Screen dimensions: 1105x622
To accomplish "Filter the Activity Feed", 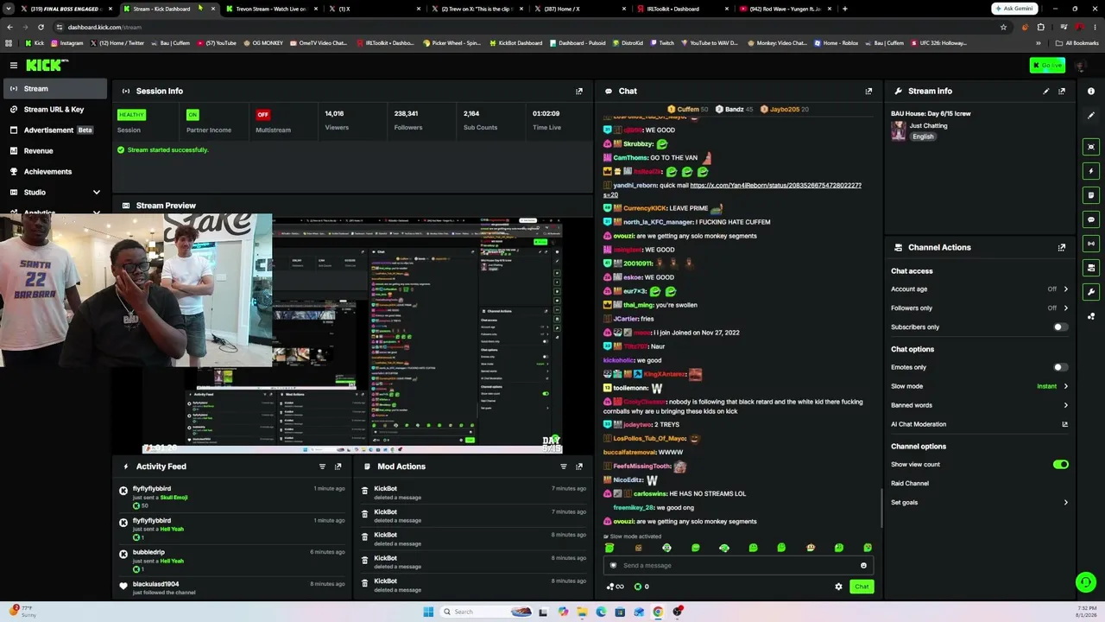I will point(322,466).
